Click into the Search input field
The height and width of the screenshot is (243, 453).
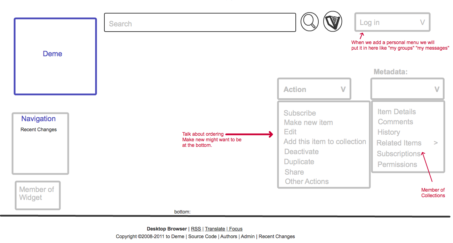coord(200,23)
